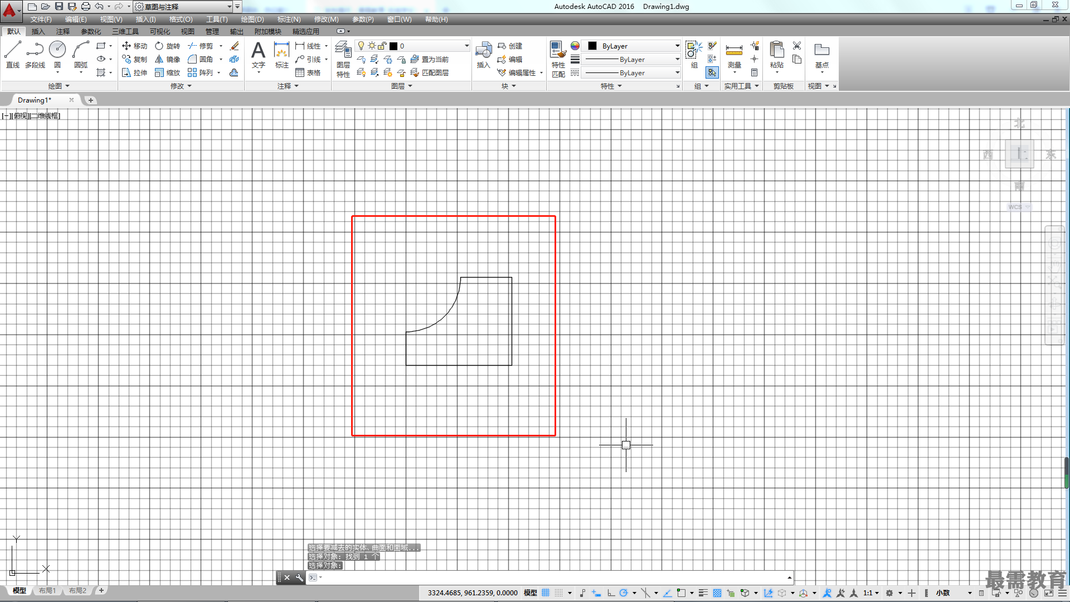
Task: Open Layer Properties (图层特性) manager
Action: click(343, 59)
